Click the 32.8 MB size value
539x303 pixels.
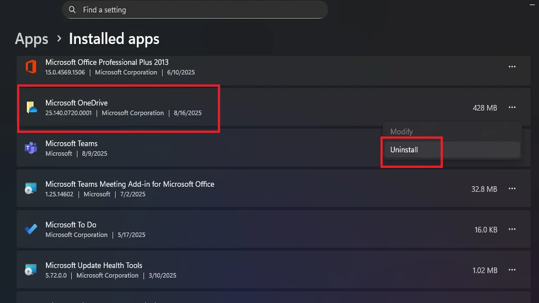pos(484,189)
